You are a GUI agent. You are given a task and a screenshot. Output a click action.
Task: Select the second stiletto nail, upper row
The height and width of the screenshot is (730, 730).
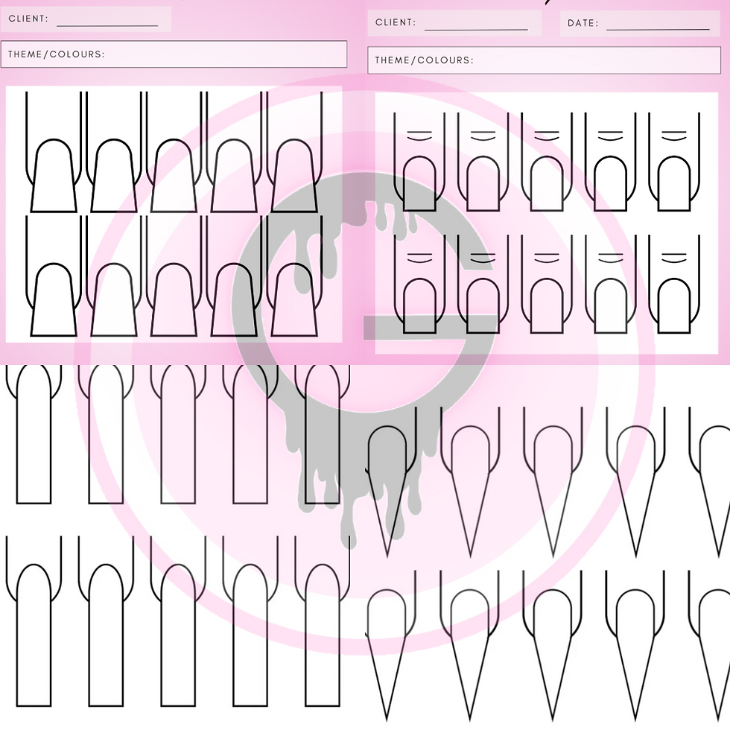[x=469, y=484]
